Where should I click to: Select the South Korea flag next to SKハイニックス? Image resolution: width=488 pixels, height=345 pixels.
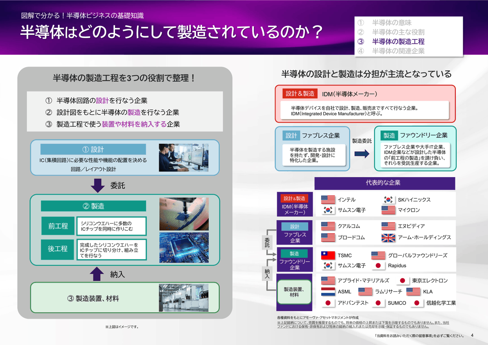tap(388, 199)
